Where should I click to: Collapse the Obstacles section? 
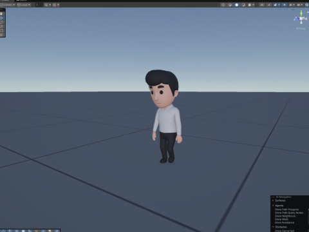(x=273, y=227)
